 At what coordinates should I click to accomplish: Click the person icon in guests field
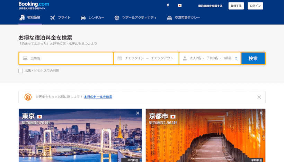(x=185, y=58)
